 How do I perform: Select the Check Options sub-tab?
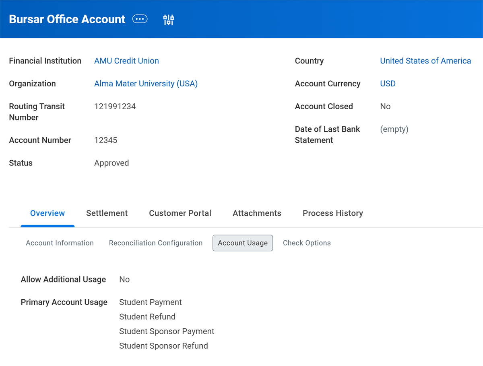(x=307, y=243)
